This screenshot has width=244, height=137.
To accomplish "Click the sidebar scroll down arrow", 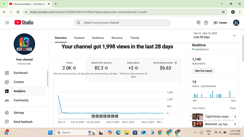I will (48, 106).
